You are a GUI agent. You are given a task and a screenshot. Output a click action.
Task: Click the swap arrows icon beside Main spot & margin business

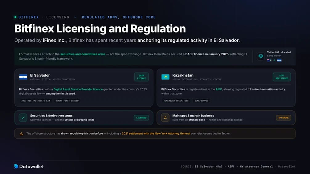coord(165,118)
